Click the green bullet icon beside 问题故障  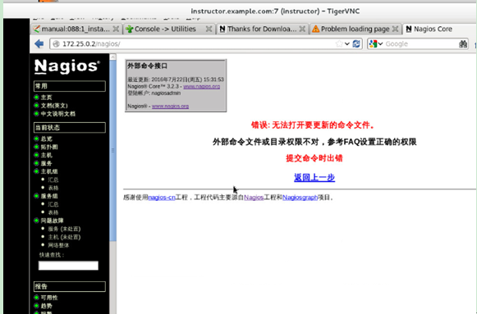(x=36, y=221)
